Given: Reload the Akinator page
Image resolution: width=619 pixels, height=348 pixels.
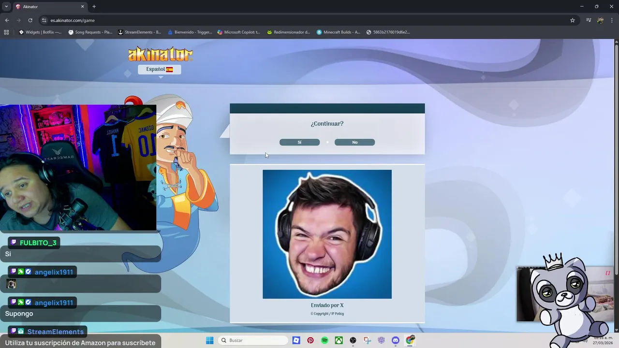Looking at the screenshot, I should click(30, 20).
